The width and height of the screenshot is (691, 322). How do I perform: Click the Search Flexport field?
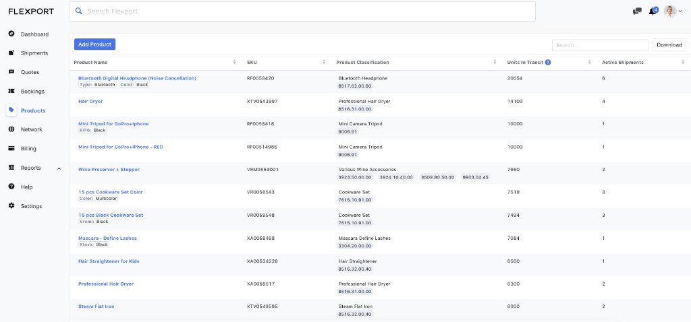pos(302,11)
